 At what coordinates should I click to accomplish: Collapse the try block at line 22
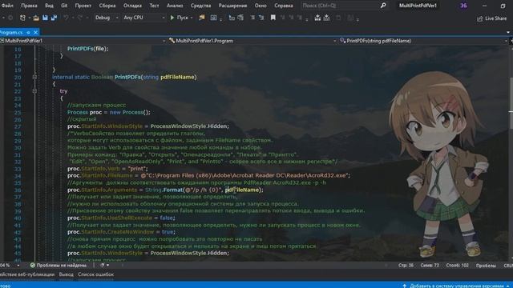(x=34, y=91)
